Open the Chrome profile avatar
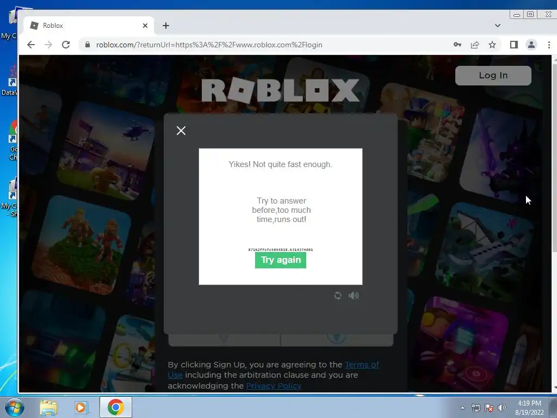Screen dimensions: 557x418 click(531, 45)
